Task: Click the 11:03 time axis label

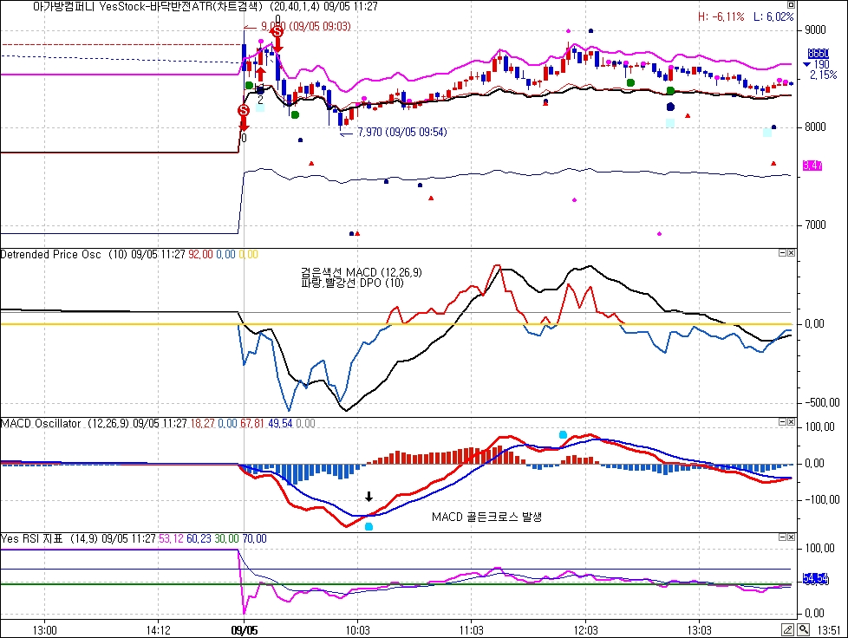Action: coord(472,630)
